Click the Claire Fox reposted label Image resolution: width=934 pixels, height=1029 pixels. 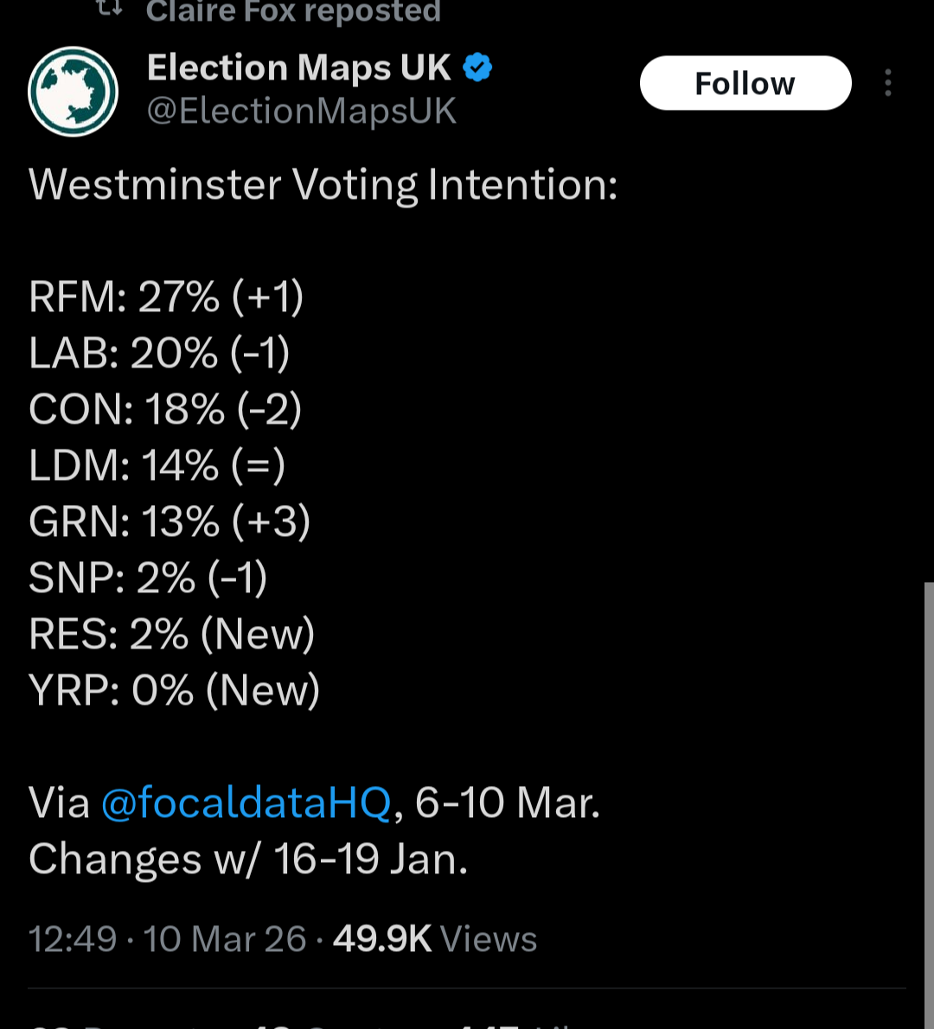coord(293,11)
